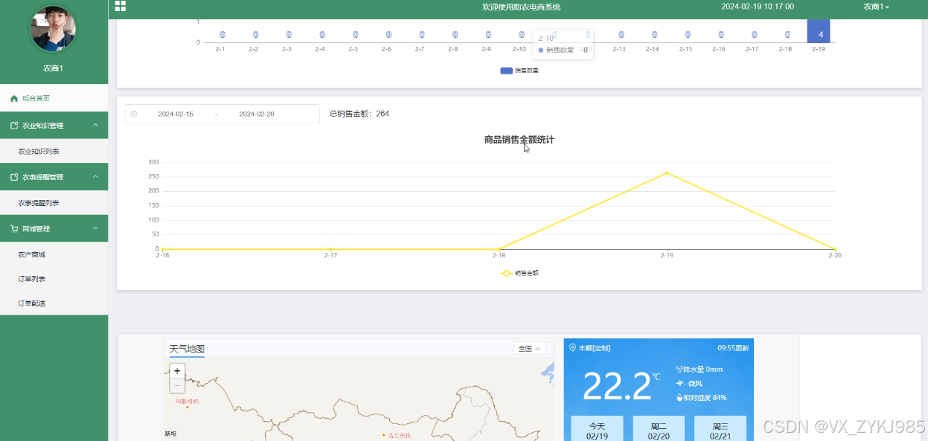Click the 22.2 temperature reading

click(x=617, y=387)
